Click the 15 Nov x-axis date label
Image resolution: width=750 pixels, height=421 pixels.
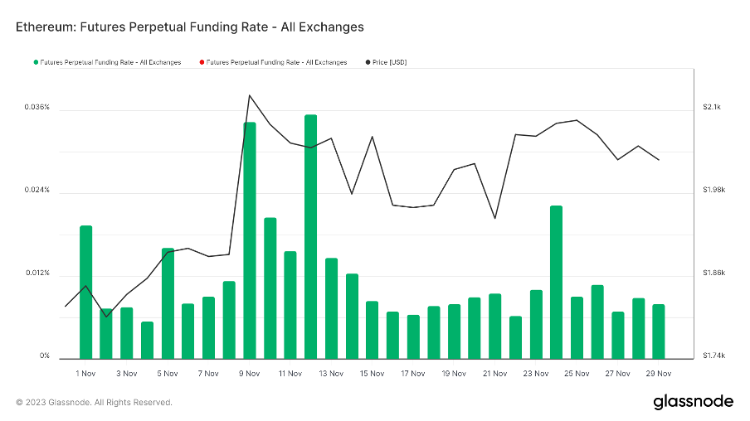click(372, 374)
